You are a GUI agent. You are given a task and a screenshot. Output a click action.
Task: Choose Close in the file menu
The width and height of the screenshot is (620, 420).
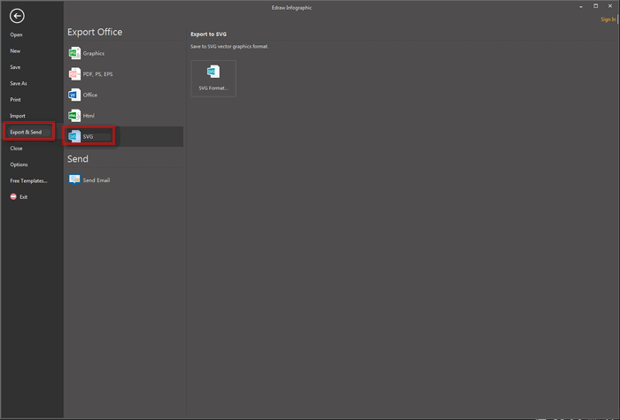(16, 149)
